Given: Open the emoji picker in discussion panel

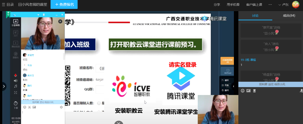Looking at the screenshot, I should [243, 91].
